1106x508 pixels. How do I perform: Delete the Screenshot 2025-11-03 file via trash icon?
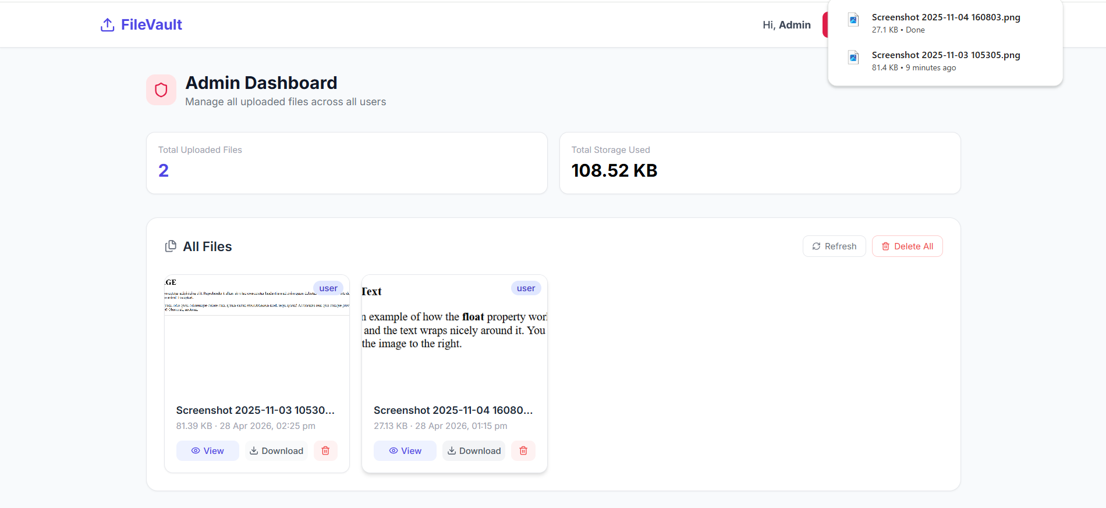325,451
